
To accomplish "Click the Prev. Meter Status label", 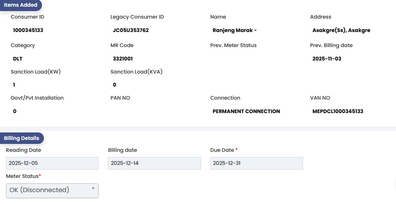I will point(233,45).
